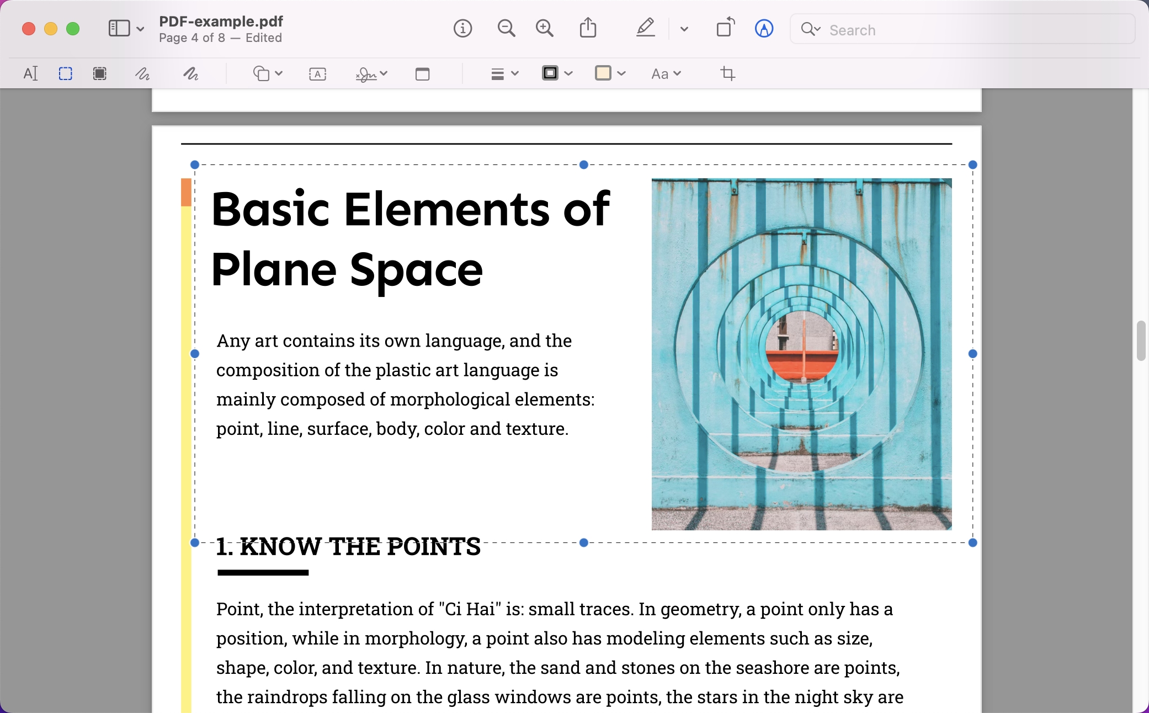The image size is (1149, 713).
Task: Toggle the sidebar view
Action: (x=119, y=28)
